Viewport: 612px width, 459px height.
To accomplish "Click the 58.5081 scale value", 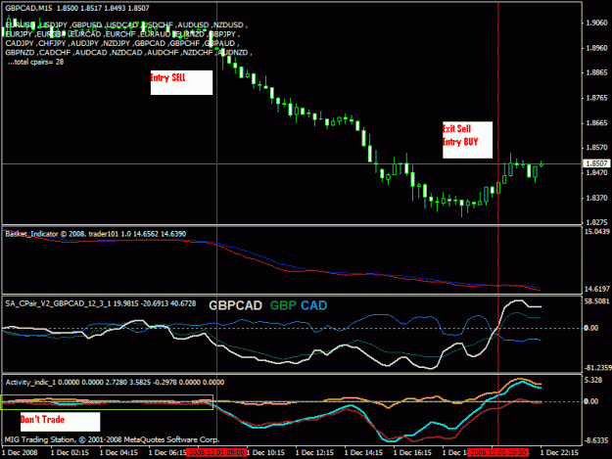I will pyautogui.click(x=596, y=301).
